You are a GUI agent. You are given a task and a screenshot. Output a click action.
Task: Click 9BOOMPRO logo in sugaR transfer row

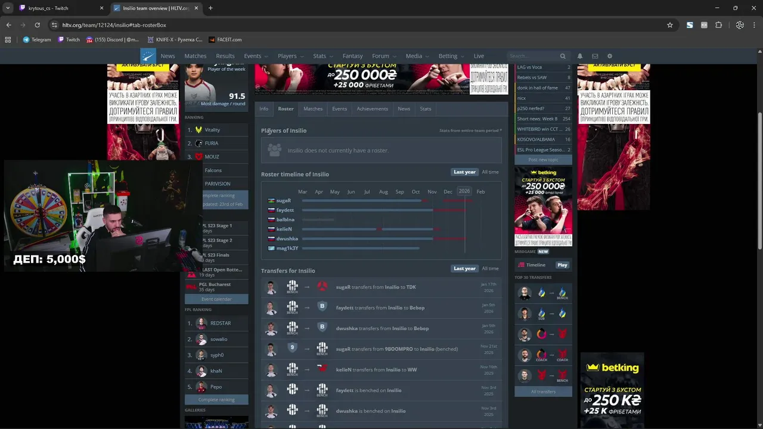click(292, 347)
